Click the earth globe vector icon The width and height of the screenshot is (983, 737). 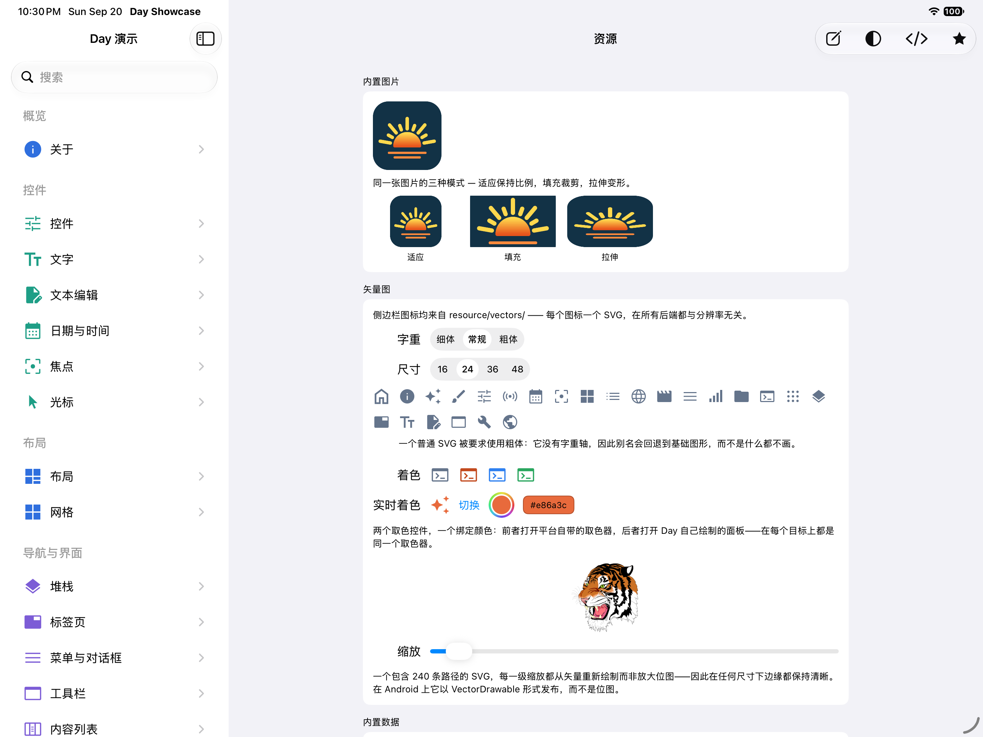(x=510, y=422)
